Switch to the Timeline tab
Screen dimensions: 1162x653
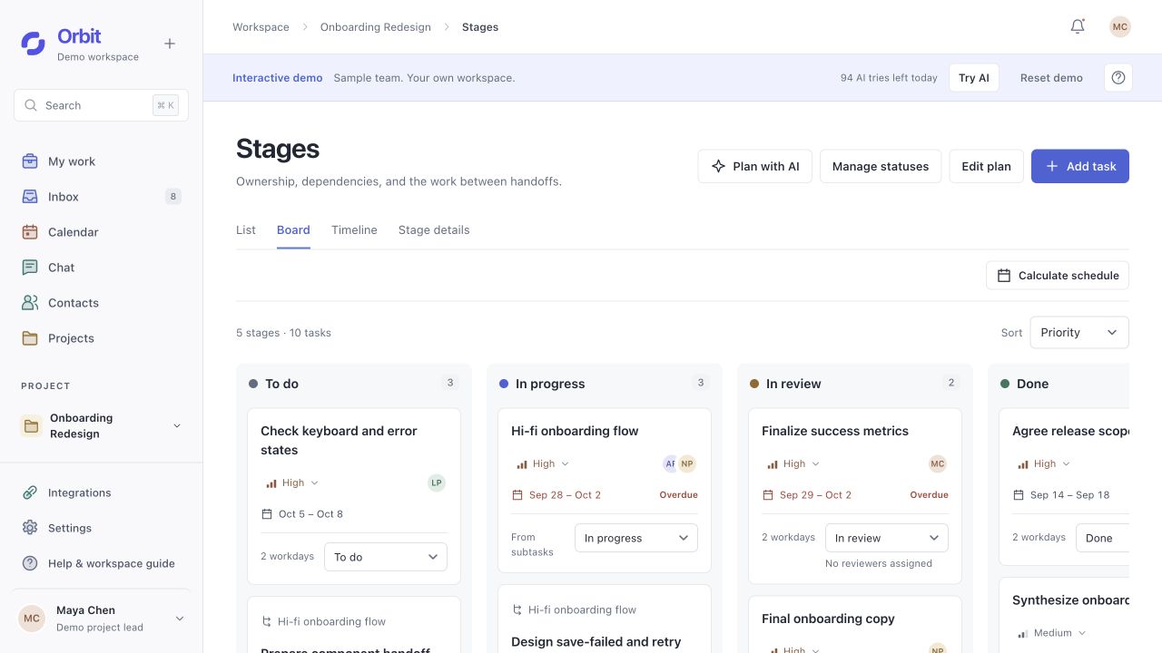tap(354, 230)
